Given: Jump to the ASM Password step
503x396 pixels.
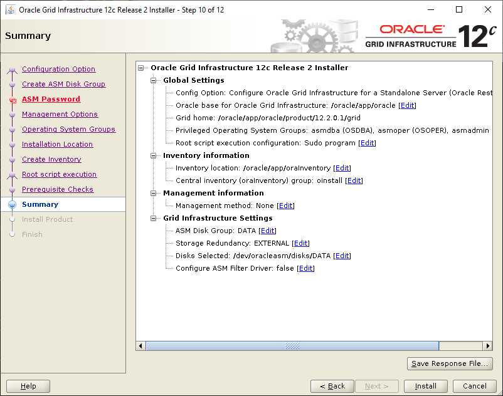Looking at the screenshot, I should pyautogui.click(x=51, y=100).
